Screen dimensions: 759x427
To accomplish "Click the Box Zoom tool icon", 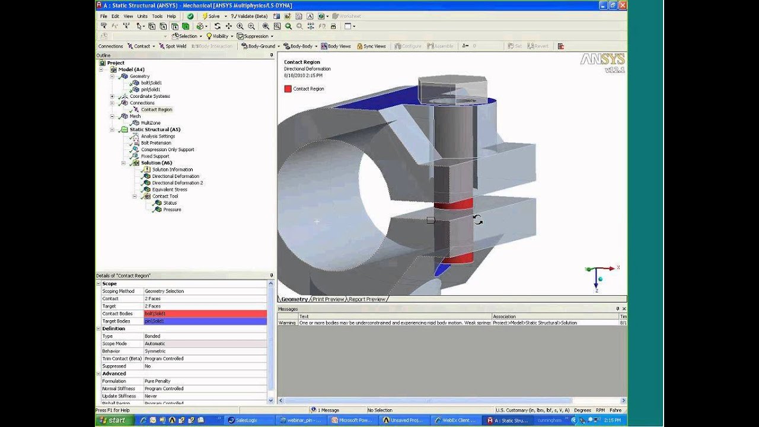I will point(251,26).
